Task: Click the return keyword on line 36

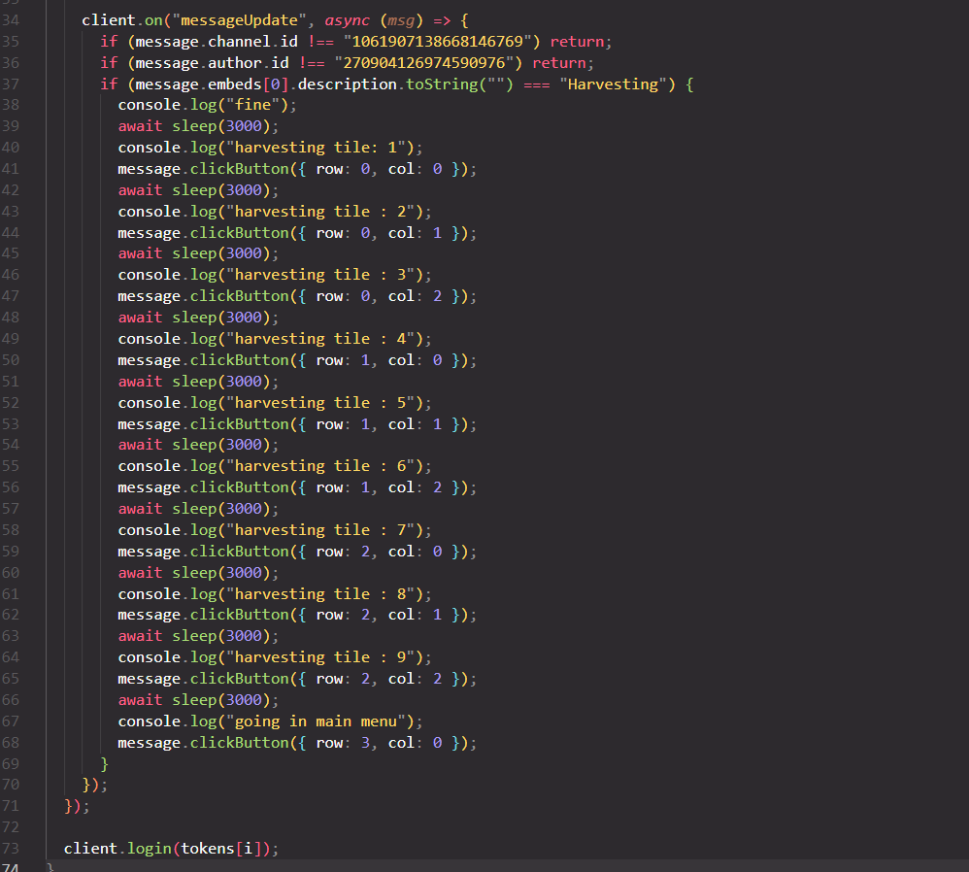Action: [x=559, y=63]
